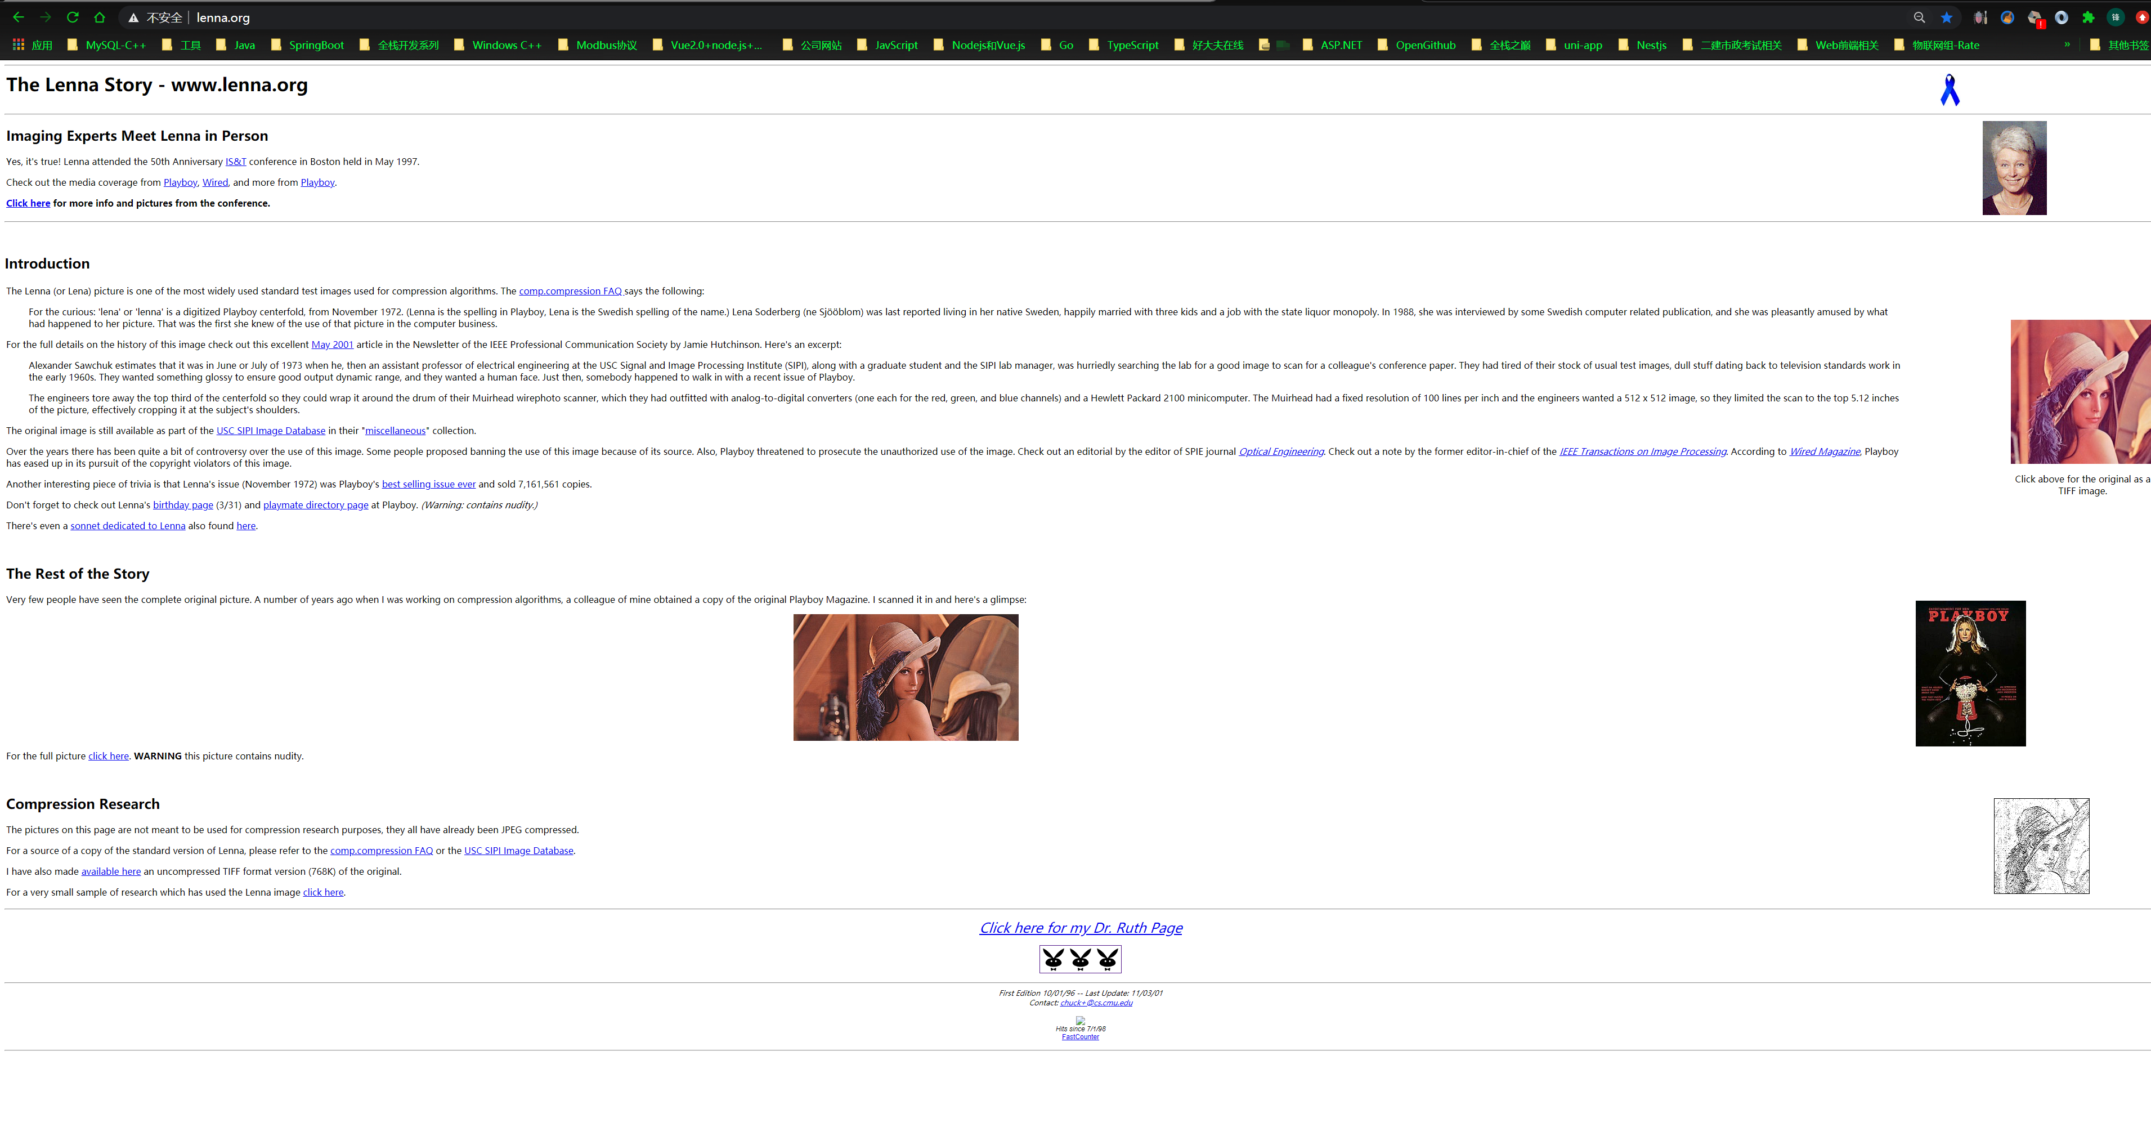Open the 'Java' bookmarks folder
Image resolution: width=2151 pixels, height=1127 pixels.
[244, 44]
